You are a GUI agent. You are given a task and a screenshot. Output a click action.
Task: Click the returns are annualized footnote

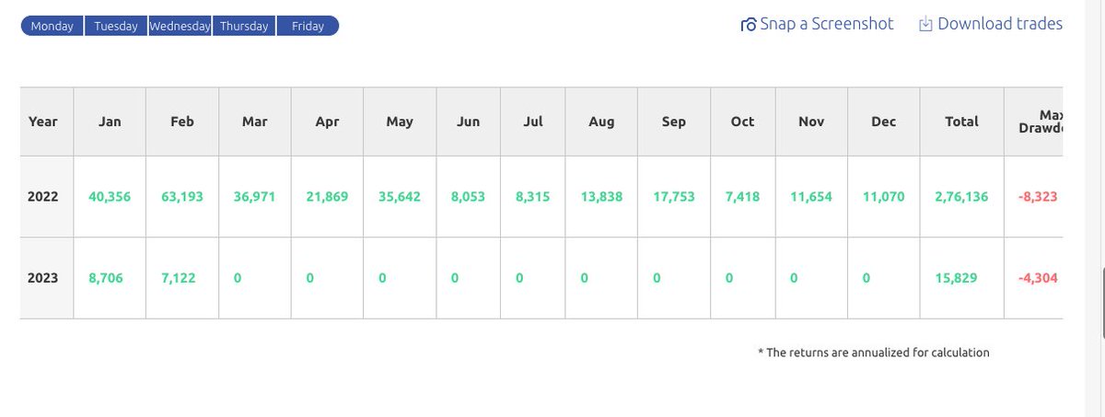click(873, 353)
